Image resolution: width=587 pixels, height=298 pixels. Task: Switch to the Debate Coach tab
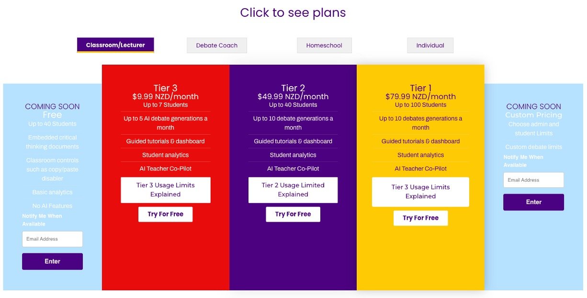point(217,46)
